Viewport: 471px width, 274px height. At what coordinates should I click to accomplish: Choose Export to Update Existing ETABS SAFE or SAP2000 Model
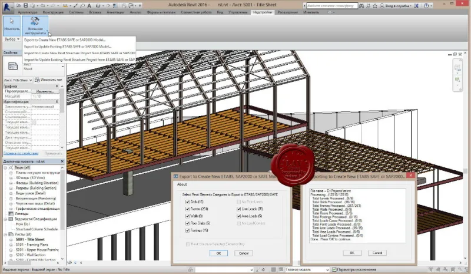68,47
